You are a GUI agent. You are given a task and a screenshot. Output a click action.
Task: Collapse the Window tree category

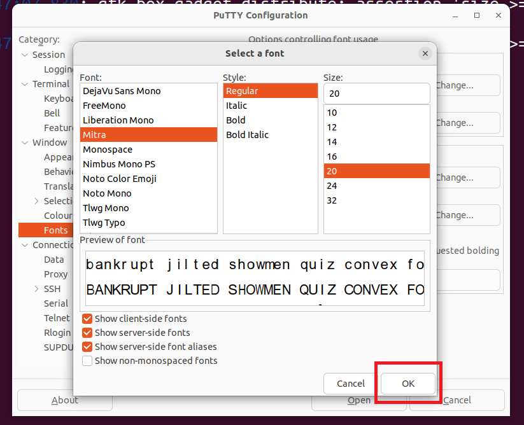tap(25, 143)
